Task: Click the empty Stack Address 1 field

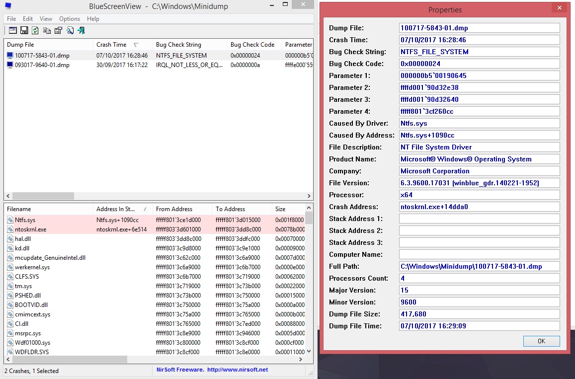Action: [x=479, y=219]
